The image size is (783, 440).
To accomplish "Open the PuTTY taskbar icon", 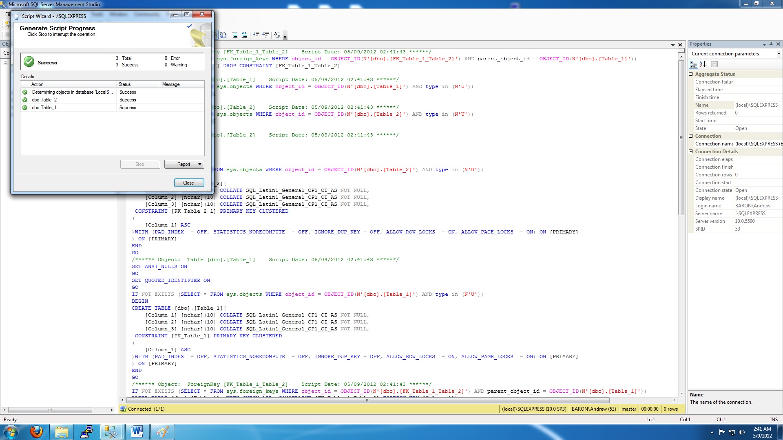I will 87,432.
